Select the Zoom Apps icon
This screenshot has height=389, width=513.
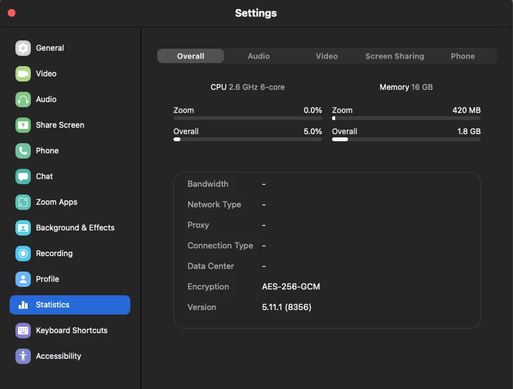point(23,202)
